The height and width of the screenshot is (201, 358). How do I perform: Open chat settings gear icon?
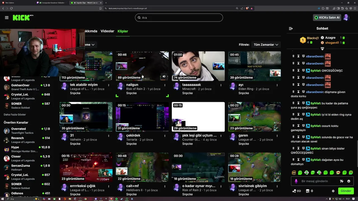[x=333, y=191]
